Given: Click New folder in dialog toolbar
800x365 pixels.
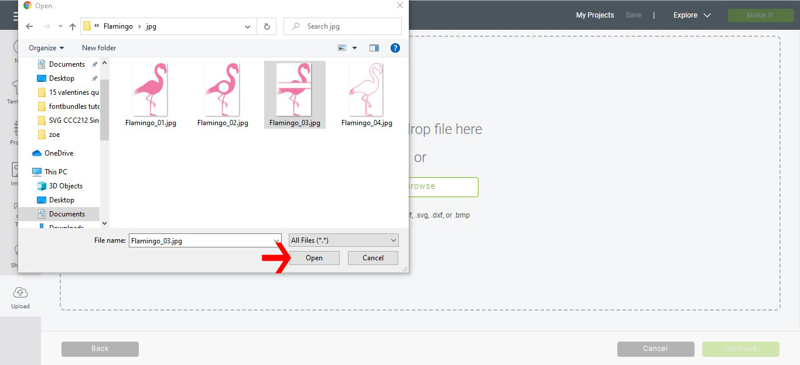Looking at the screenshot, I should pyautogui.click(x=99, y=48).
